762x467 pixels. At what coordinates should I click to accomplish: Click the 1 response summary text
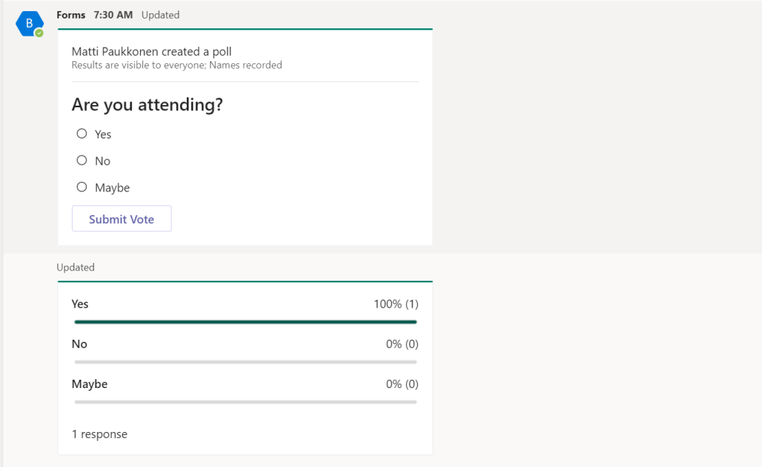(x=99, y=434)
